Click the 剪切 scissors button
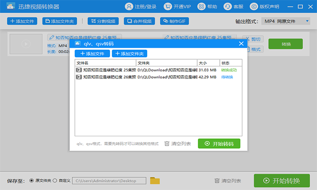 point(253,39)
